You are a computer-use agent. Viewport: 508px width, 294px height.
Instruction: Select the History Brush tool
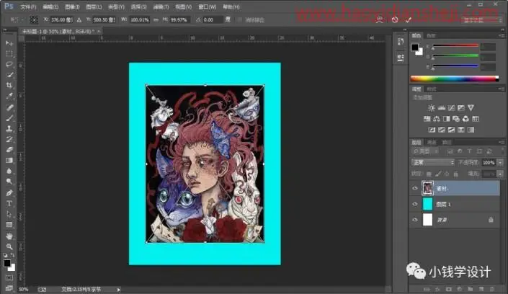click(9, 139)
